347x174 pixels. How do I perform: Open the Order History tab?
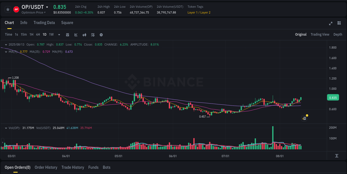(x=46, y=167)
